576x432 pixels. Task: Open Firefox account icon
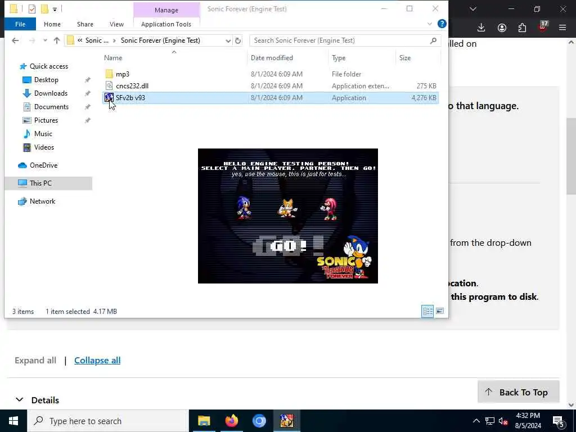502,28
